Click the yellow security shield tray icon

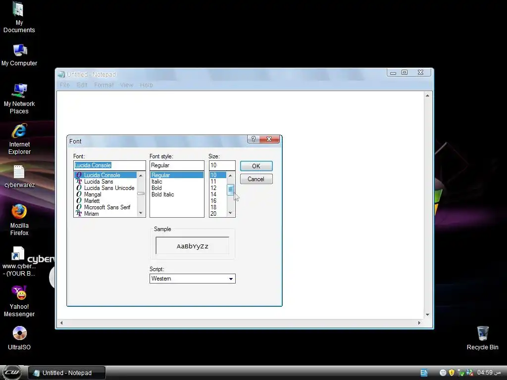(x=452, y=373)
